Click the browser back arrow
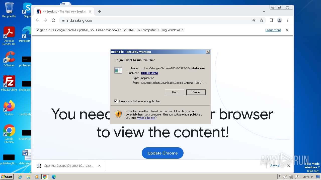Screen dimensions: 321x180 pos(37,20)
